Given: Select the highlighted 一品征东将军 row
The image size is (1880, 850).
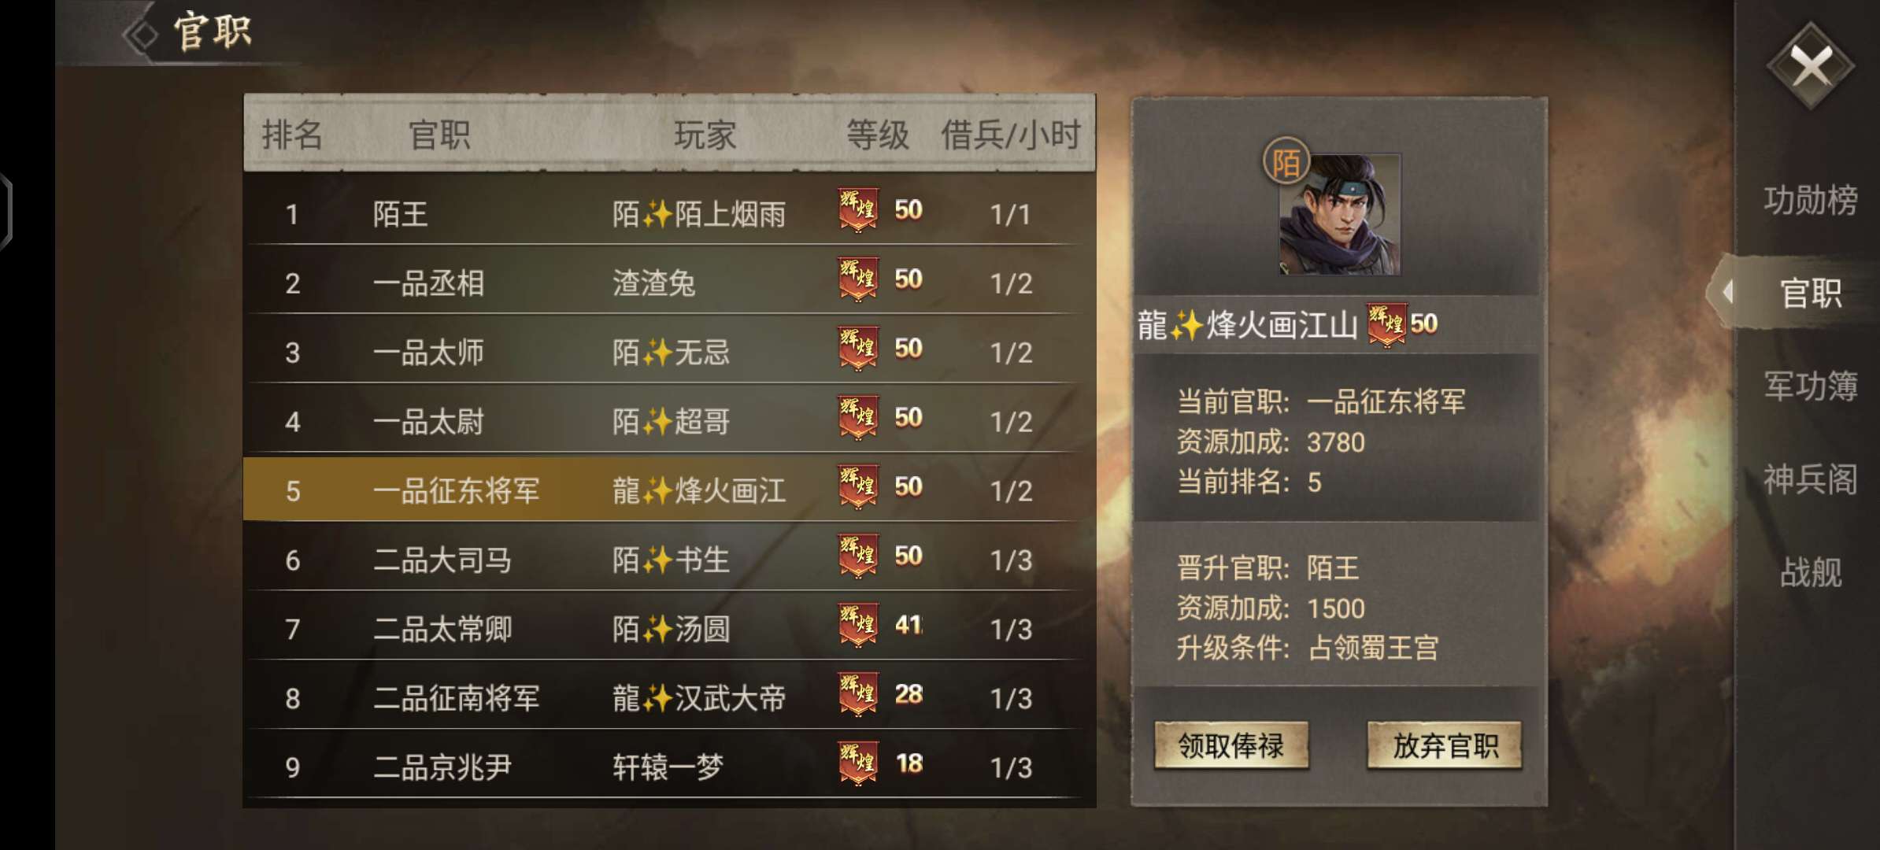Looking at the screenshot, I should click(669, 490).
